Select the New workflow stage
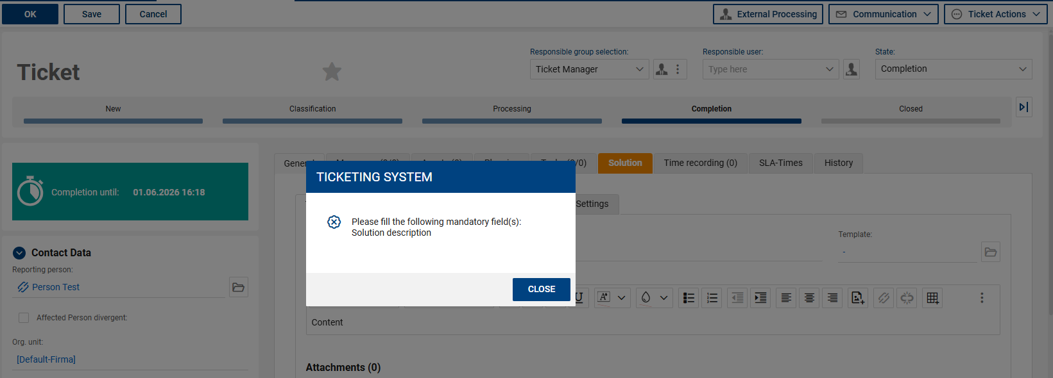Image resolution: width=1053 pixels, height=378 pixels. [113, 112]
